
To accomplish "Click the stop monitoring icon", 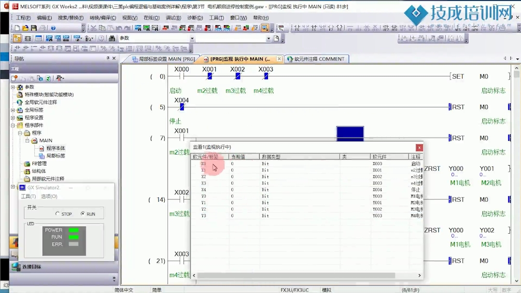I will tap(191, 28).
